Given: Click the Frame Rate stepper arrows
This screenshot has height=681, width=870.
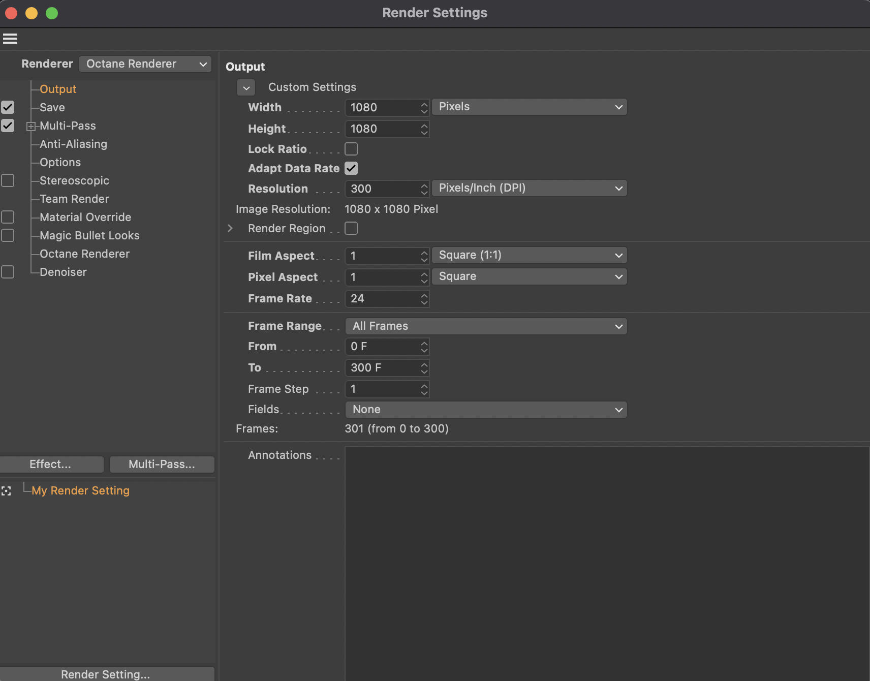Looking at the screenshot, I should [x=424, y=299].
